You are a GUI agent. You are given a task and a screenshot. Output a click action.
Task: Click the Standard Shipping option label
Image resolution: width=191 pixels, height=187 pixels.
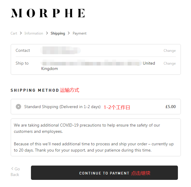tap(62, 107)
